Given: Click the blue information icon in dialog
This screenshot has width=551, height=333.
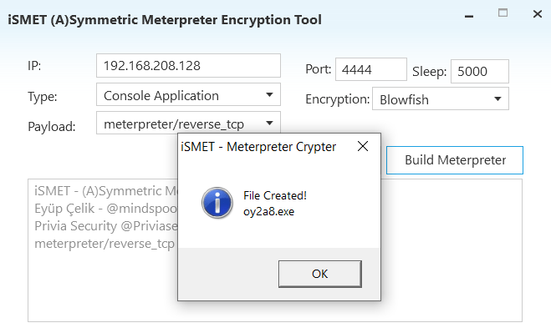Looking at the screenshot, I should pos(217,203).
